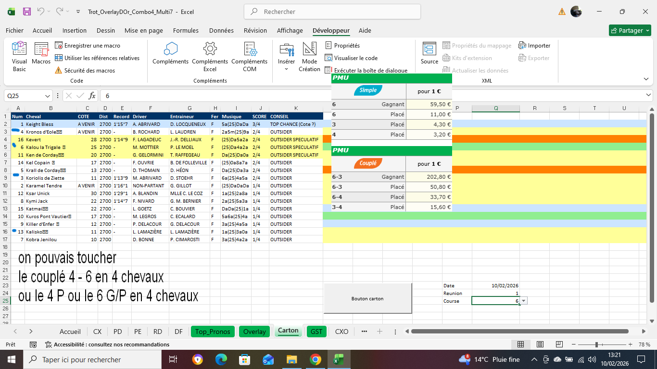Image resolution: width=657 pixels, height=369 pixels.
Task: Open the Compléments add-ins dialog
Action: pos(170,54)
